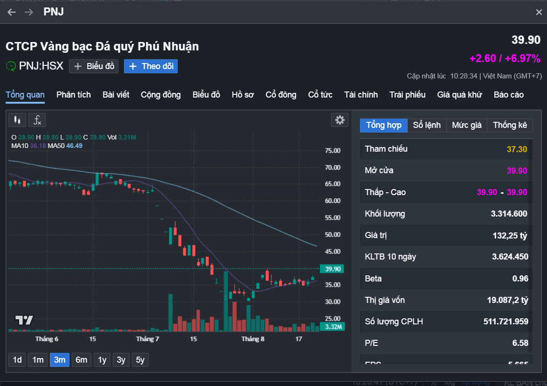Choose the 5y time range

pyautogui.click(x=140, y=360)
